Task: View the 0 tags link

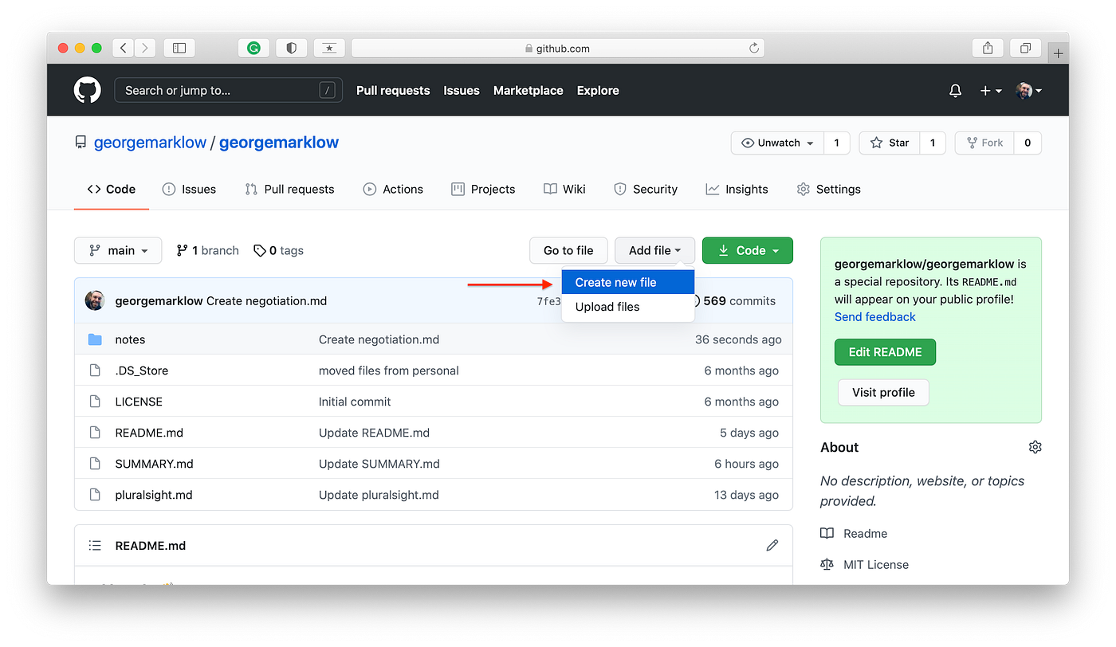Action: coord(278,250)
